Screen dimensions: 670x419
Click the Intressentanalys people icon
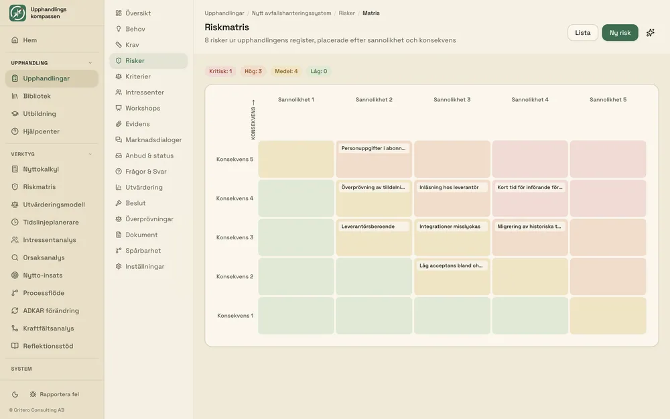pyautogui.click(x=15, y=240)
